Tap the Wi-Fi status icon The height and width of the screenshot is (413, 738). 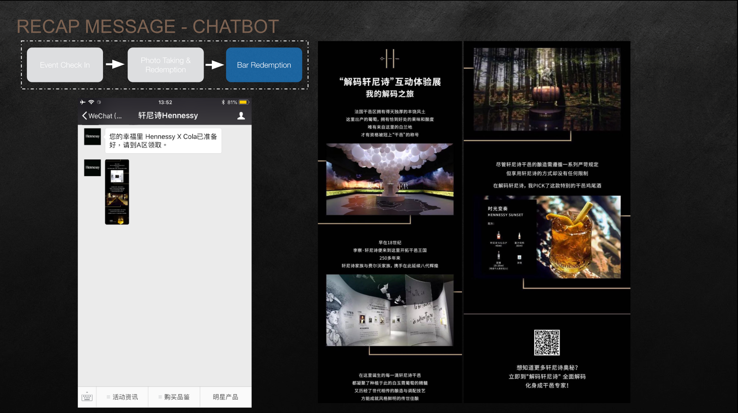click(x=91, y=102)
